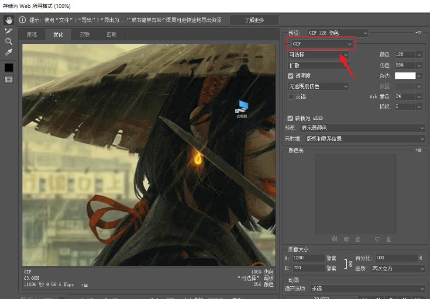The width and height of the screenshot is (430, 299).
Task: Open the GIF file format dropdown
Action: coord(322,44)
